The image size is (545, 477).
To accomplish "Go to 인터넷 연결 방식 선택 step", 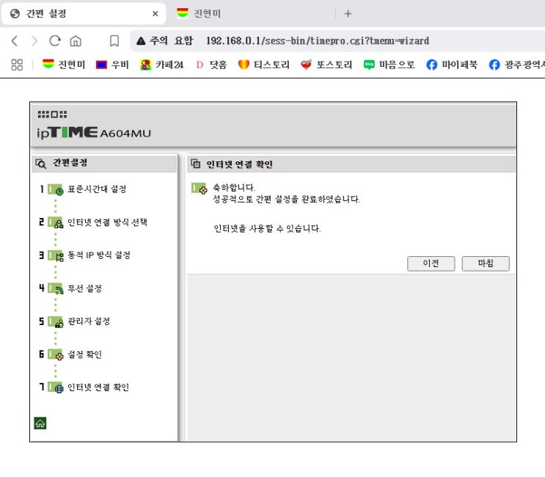I will (x=107, y=222).
